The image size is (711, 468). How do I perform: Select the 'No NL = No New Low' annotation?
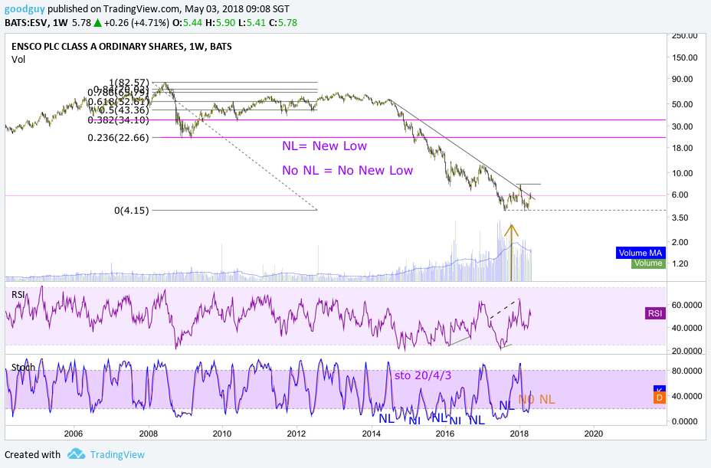coord(347,171)
